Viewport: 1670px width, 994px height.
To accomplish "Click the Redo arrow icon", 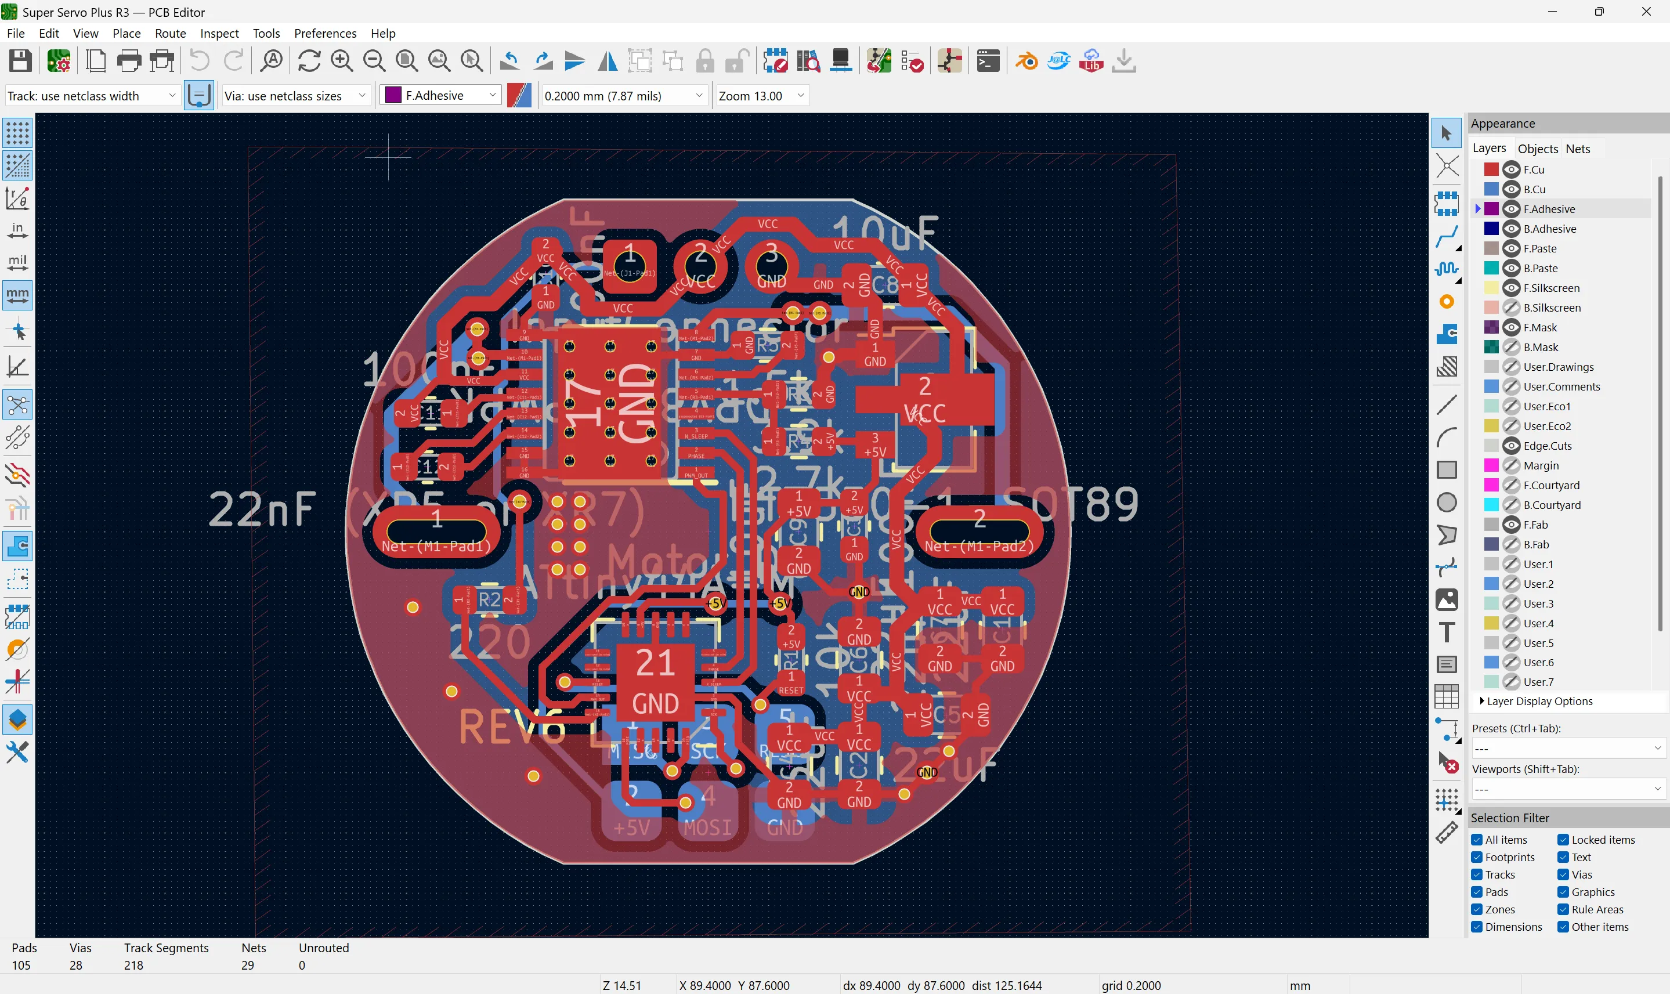I will tap(233, 61).
